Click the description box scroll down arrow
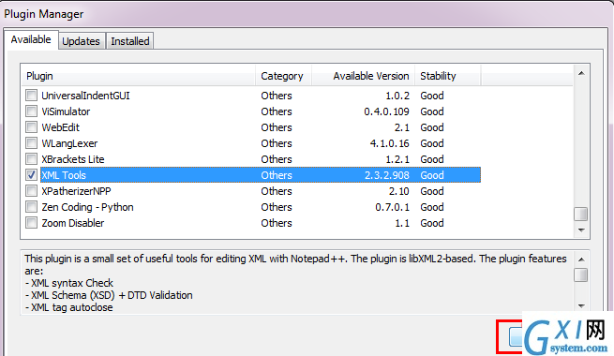 pyautogui.click(x=581, y=306)
